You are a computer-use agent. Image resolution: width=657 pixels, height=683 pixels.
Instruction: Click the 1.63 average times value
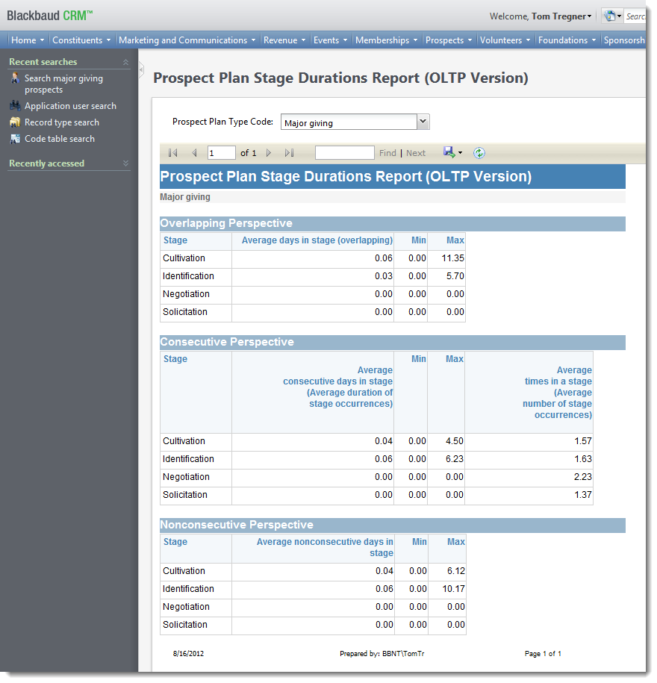coord(583,459)
